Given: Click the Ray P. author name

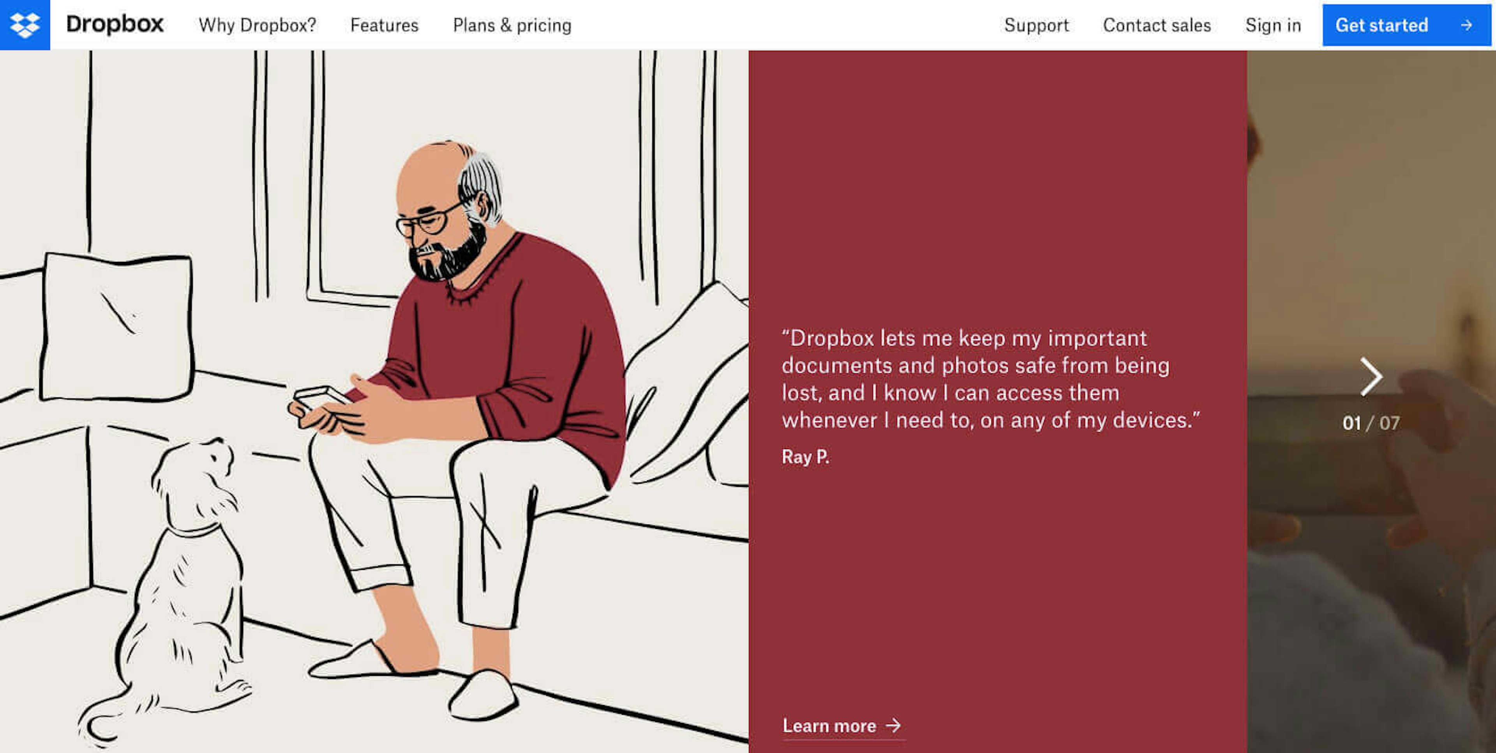Looking at the screenshot, I should [x=806, y=457].
